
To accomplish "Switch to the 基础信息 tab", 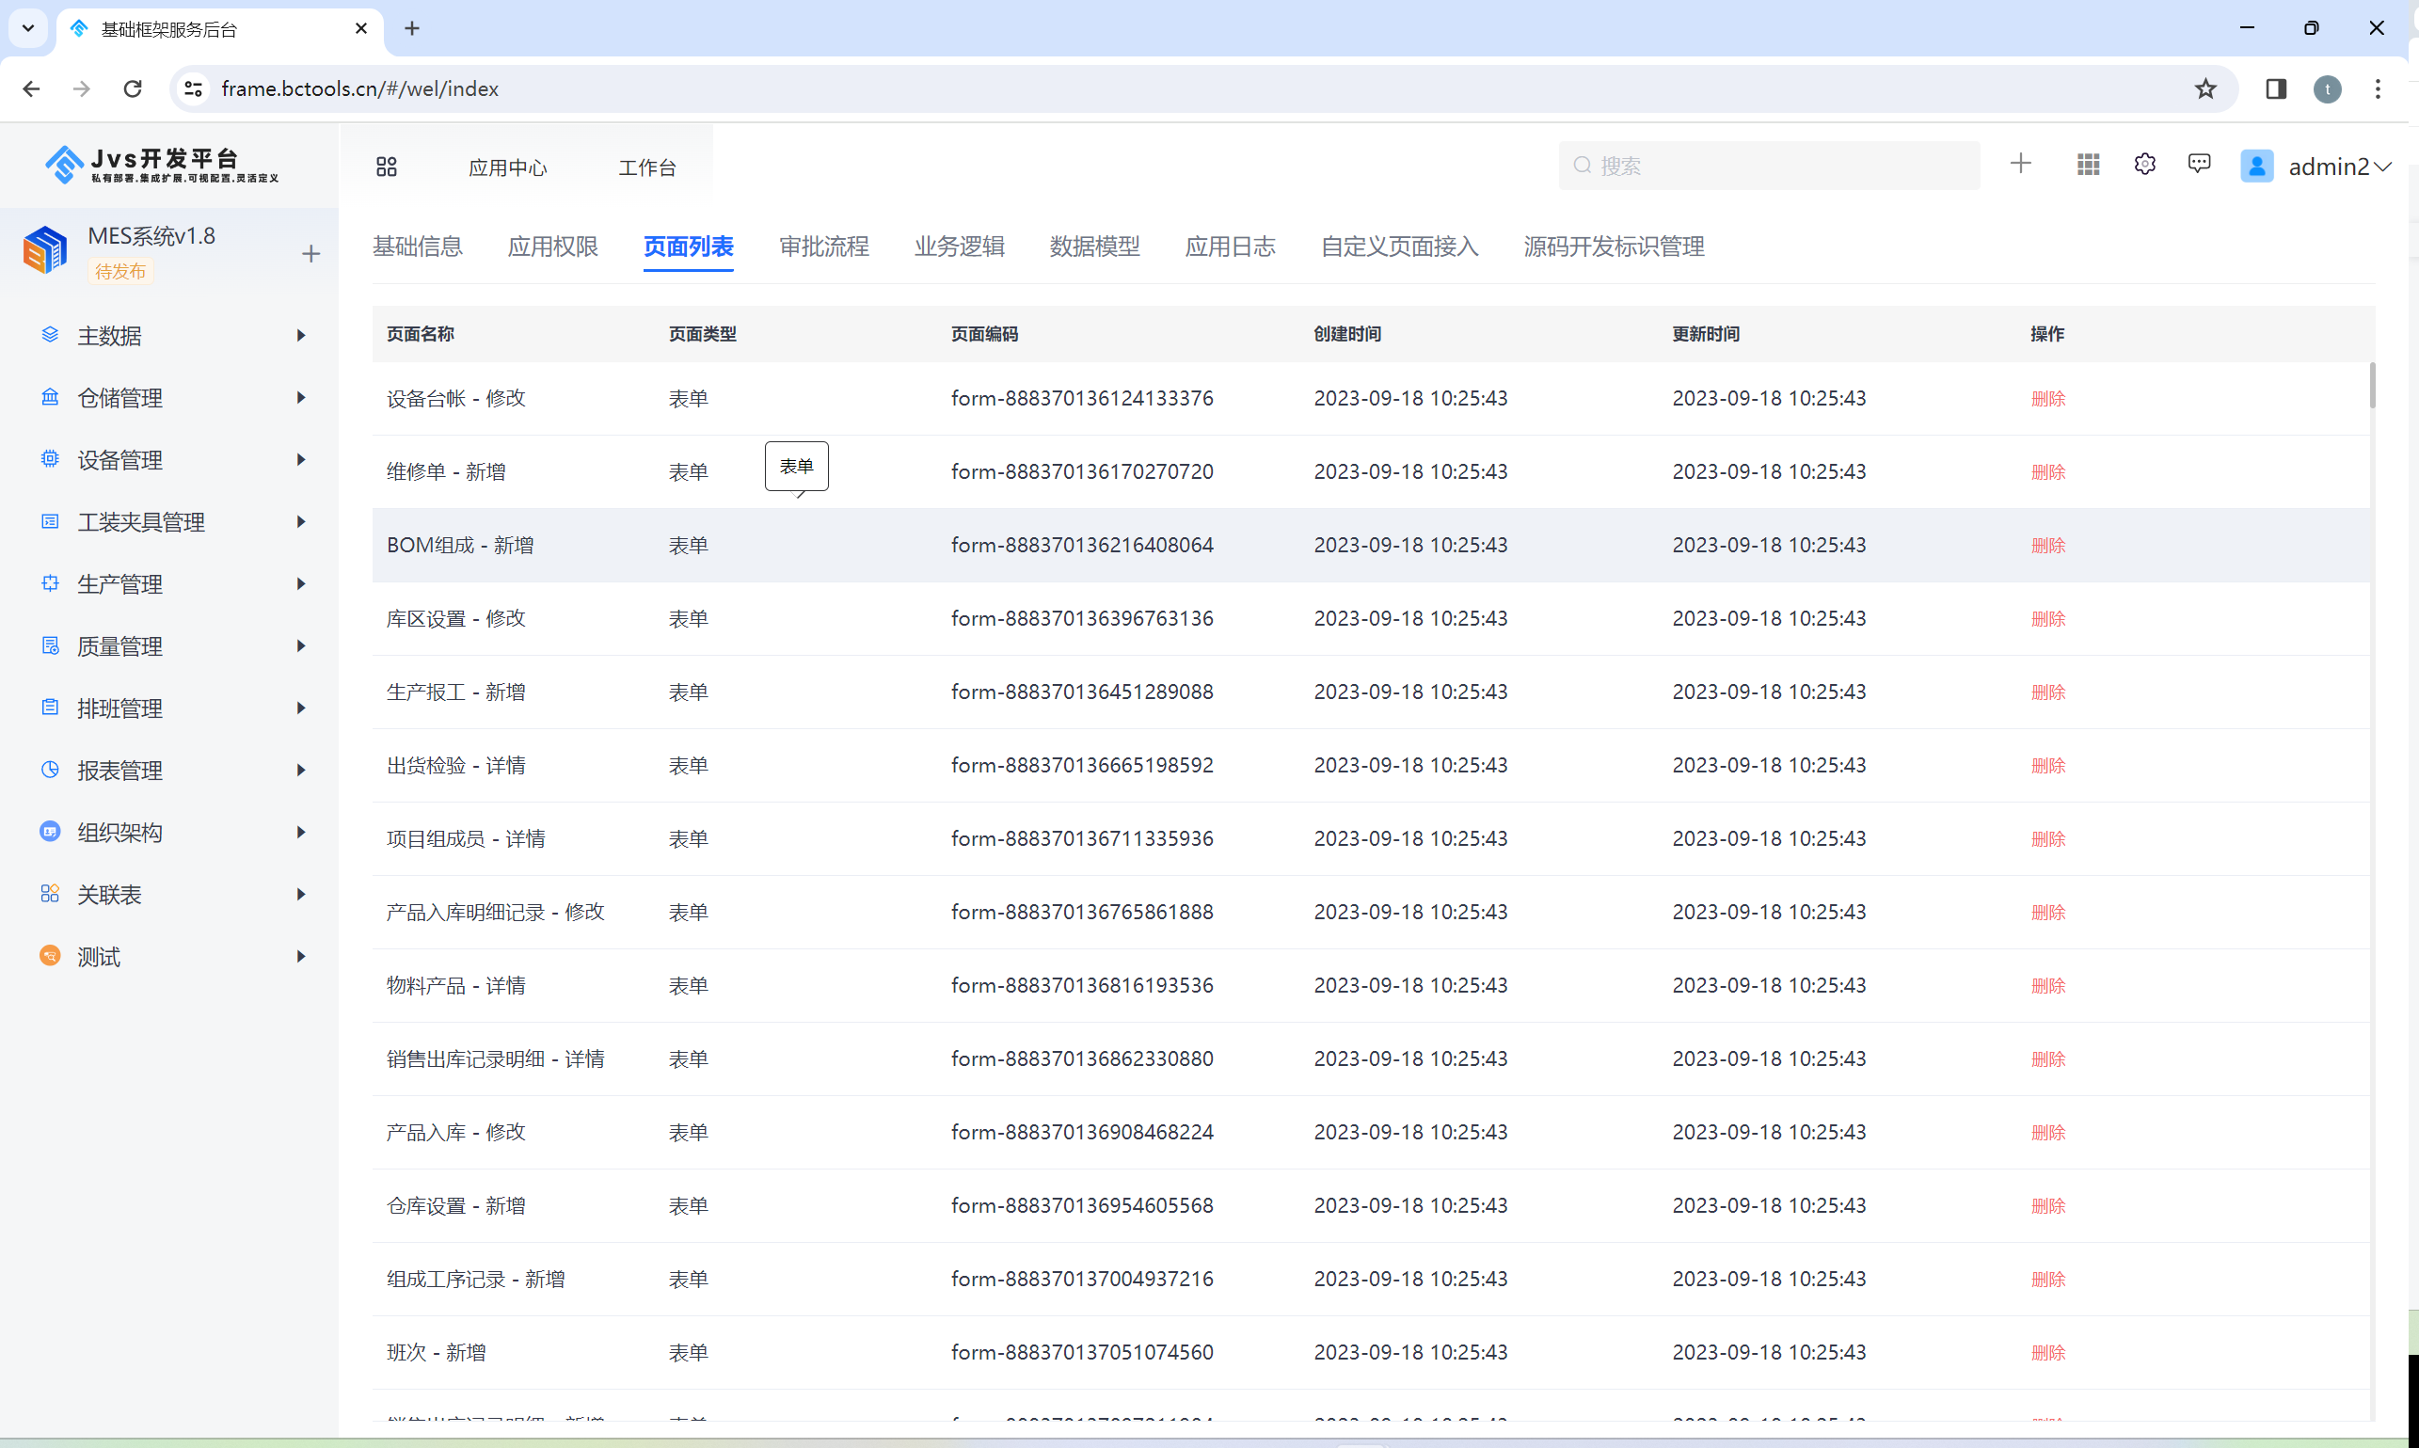I will 418,247.
